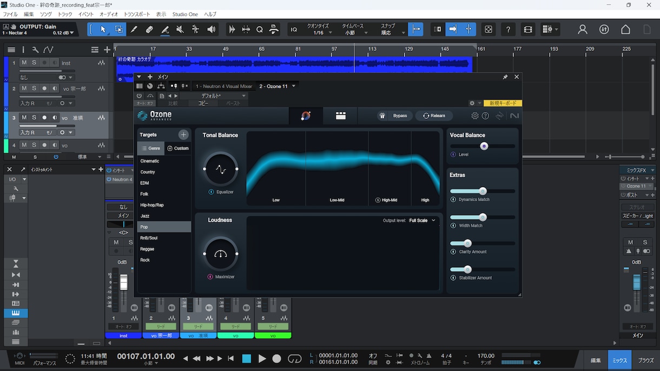Select the Jazz genre target

(164, 216)
